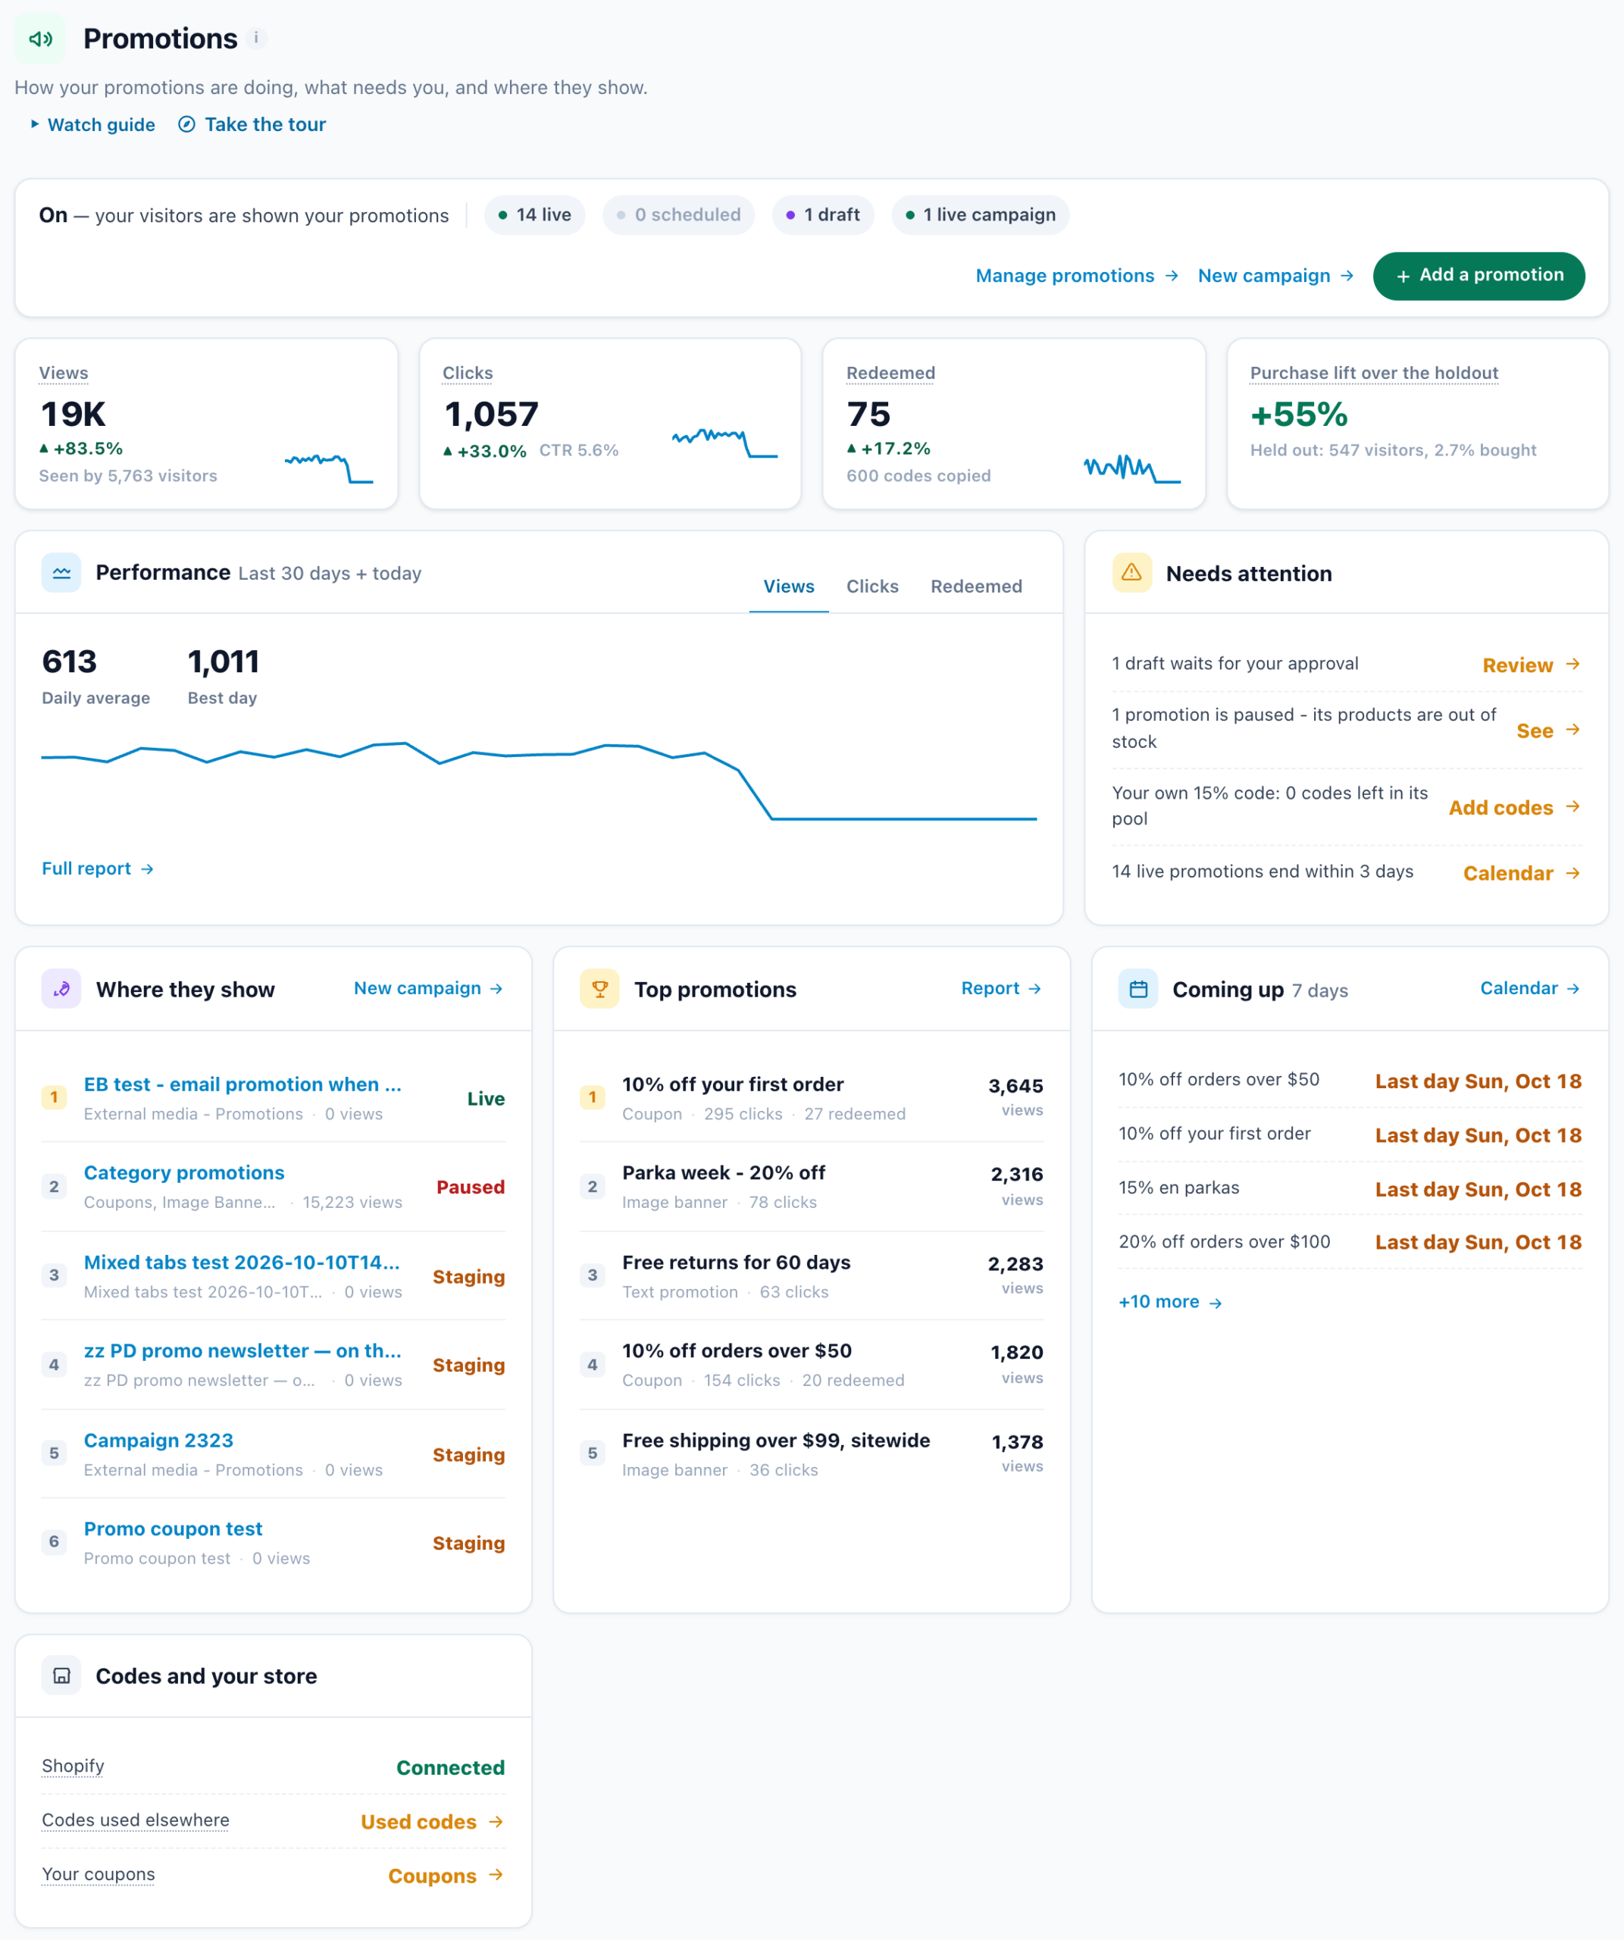This screenshot has width=1624, height=1940.
Task: Click the Redeemed card sparkline
Action: coord(1131,468)
